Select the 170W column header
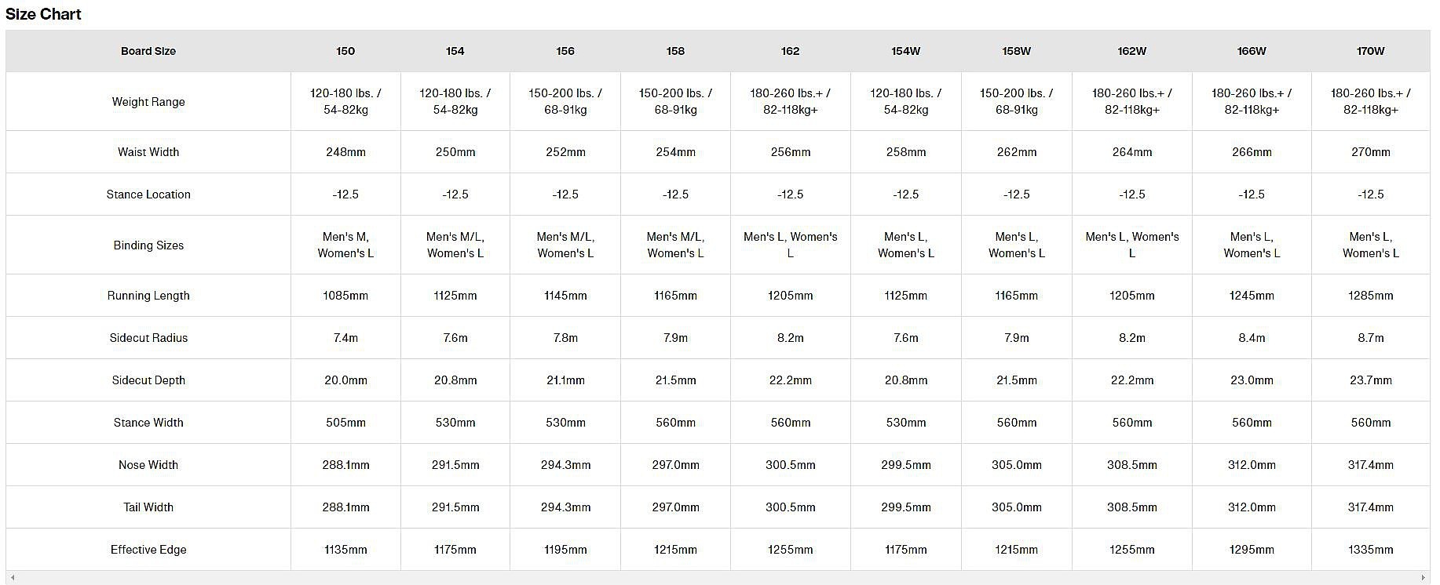This screenshot has height=585, width=1440. 1370,51
